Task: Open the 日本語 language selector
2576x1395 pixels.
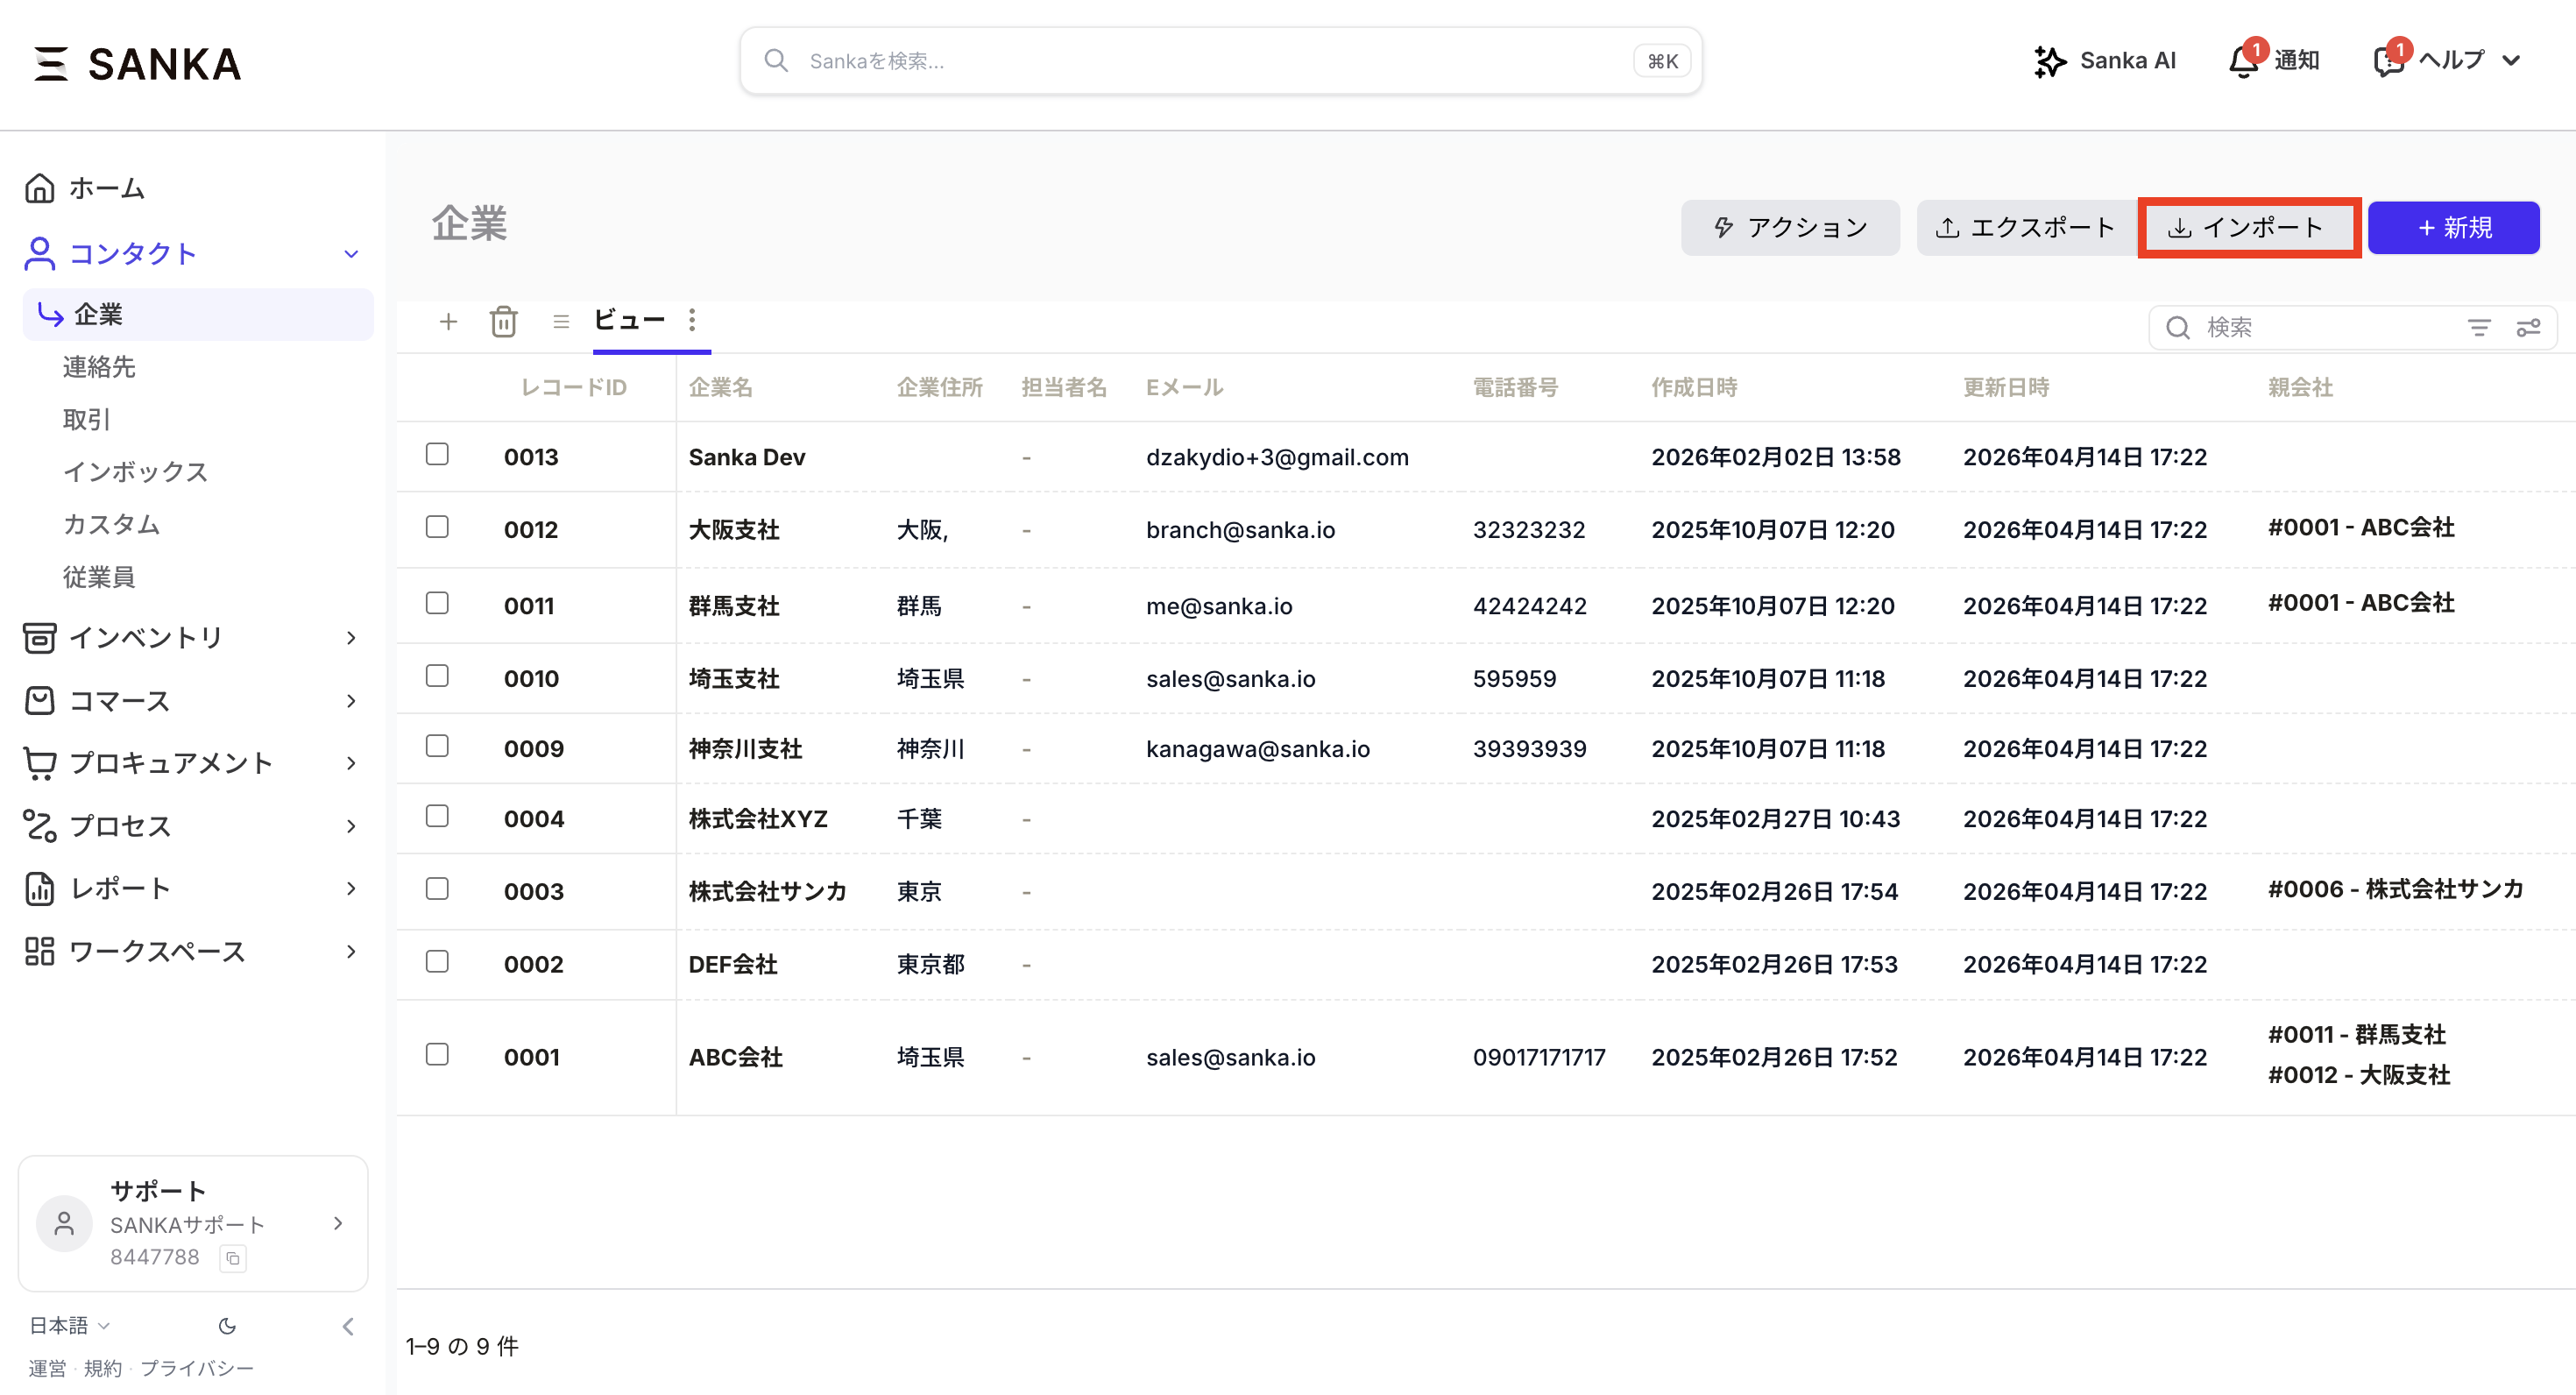Action: (68, 1326)
